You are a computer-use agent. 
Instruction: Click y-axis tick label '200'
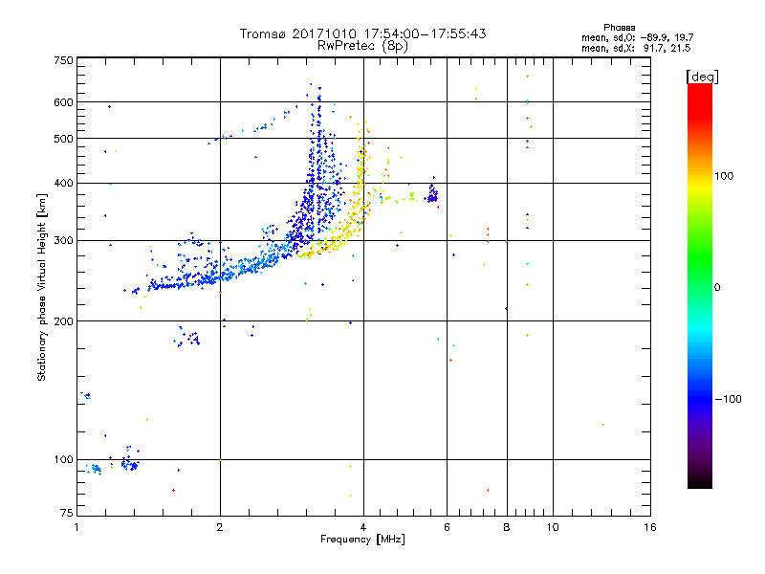pyautogui.click(x=64, y=321)
